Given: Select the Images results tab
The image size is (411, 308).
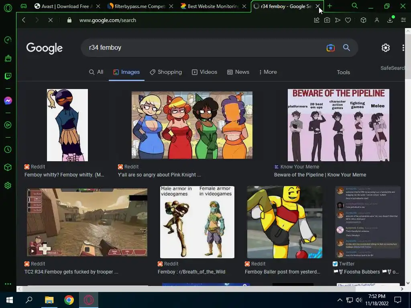Looking at the screenshot, I should point(126,72).
